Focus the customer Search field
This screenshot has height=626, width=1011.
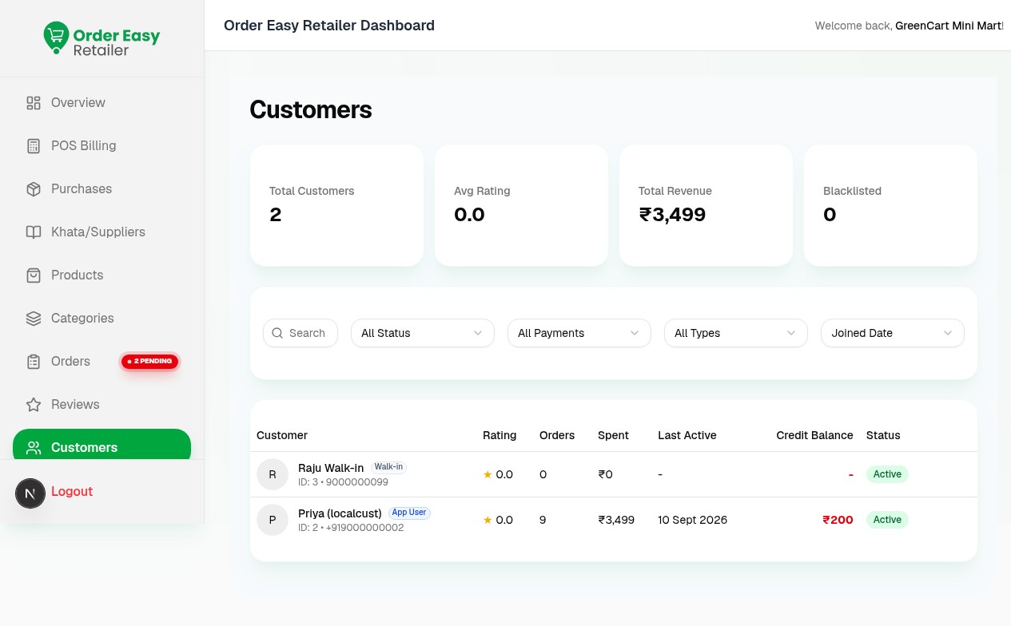point(301,333)
